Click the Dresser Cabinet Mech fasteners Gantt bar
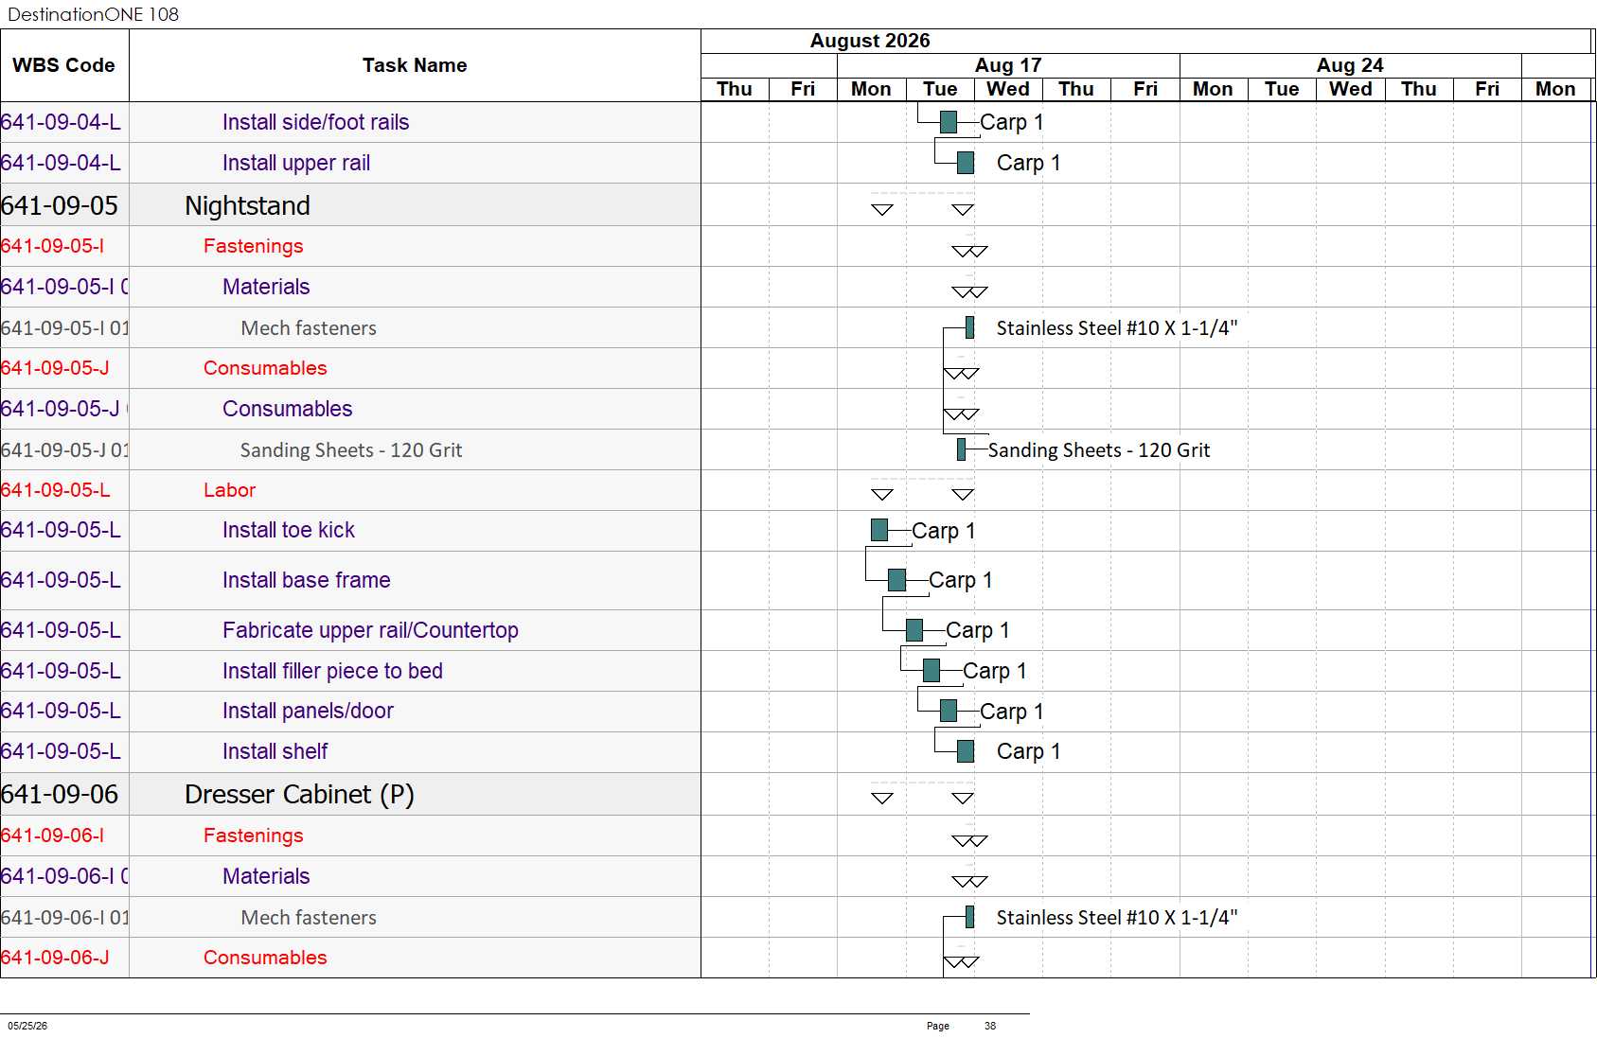Screen dimensions: 1597x1038 tap(969, 917)
